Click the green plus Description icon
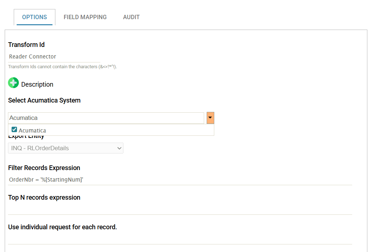Viewport: 371px width, 252px height. [x=13, y=83]
